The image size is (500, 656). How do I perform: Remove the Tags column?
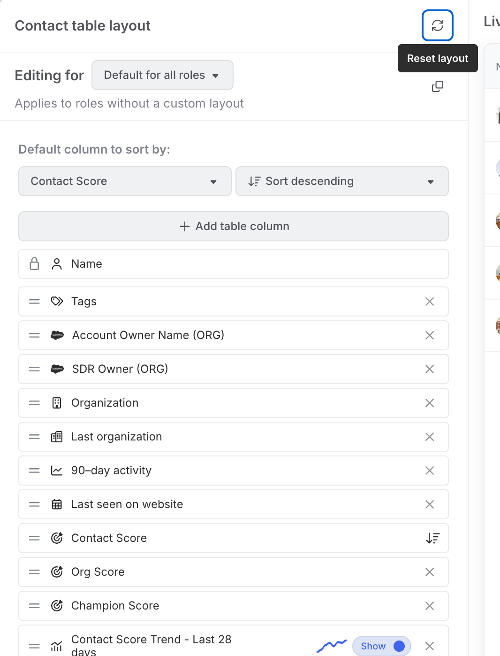coord(429,301)
